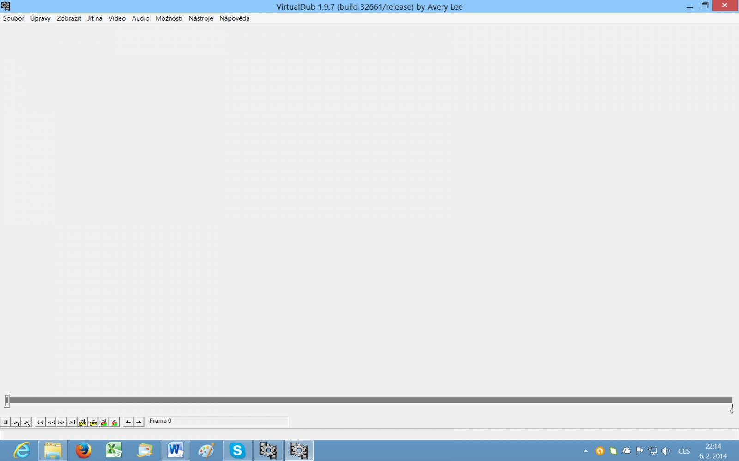
Task: Minimize the VirtualDub window
Action: click(690, 6)
